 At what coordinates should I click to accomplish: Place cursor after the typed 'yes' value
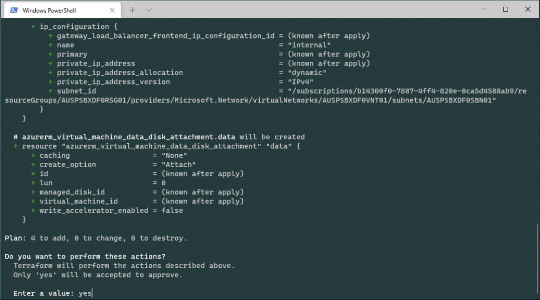pos(92,293)
